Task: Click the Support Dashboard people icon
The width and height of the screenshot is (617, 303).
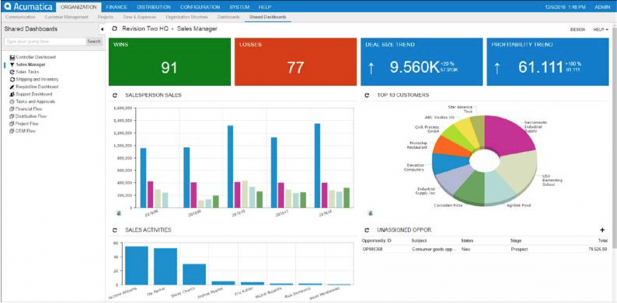Action: (12, 95)
